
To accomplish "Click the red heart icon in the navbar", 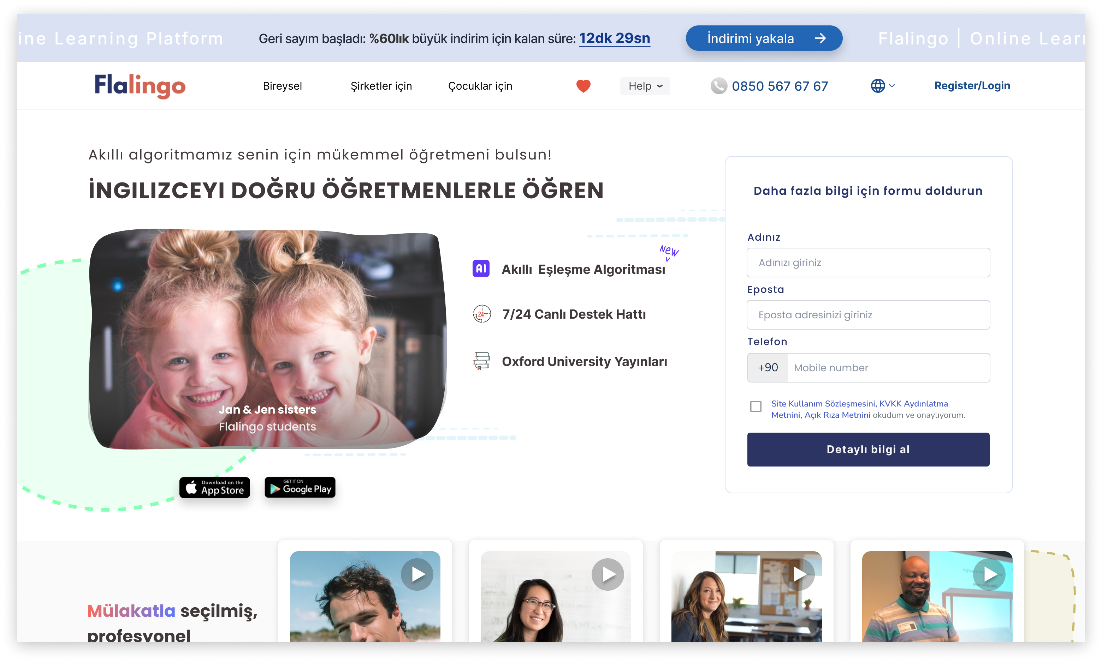I will (583, 86).
